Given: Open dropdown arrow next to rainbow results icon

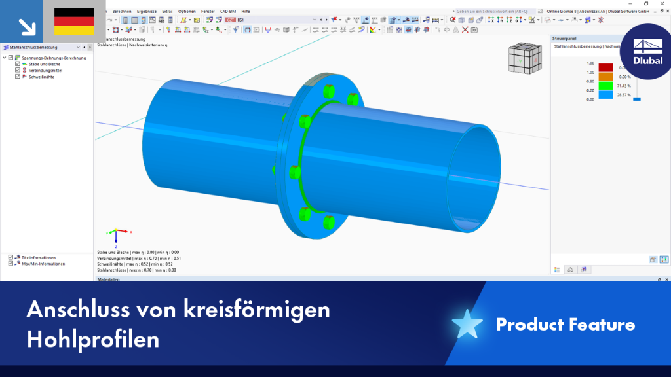Looking at the screenshot, I should click(379, 30).
